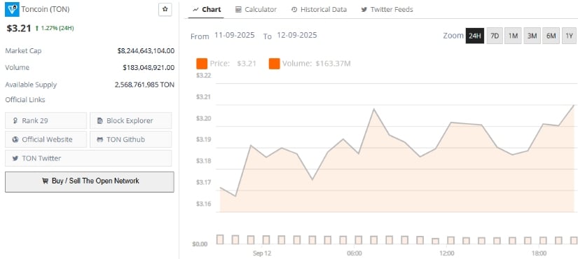
Task: Click the 12:00 time axis label
Action: 447,253
